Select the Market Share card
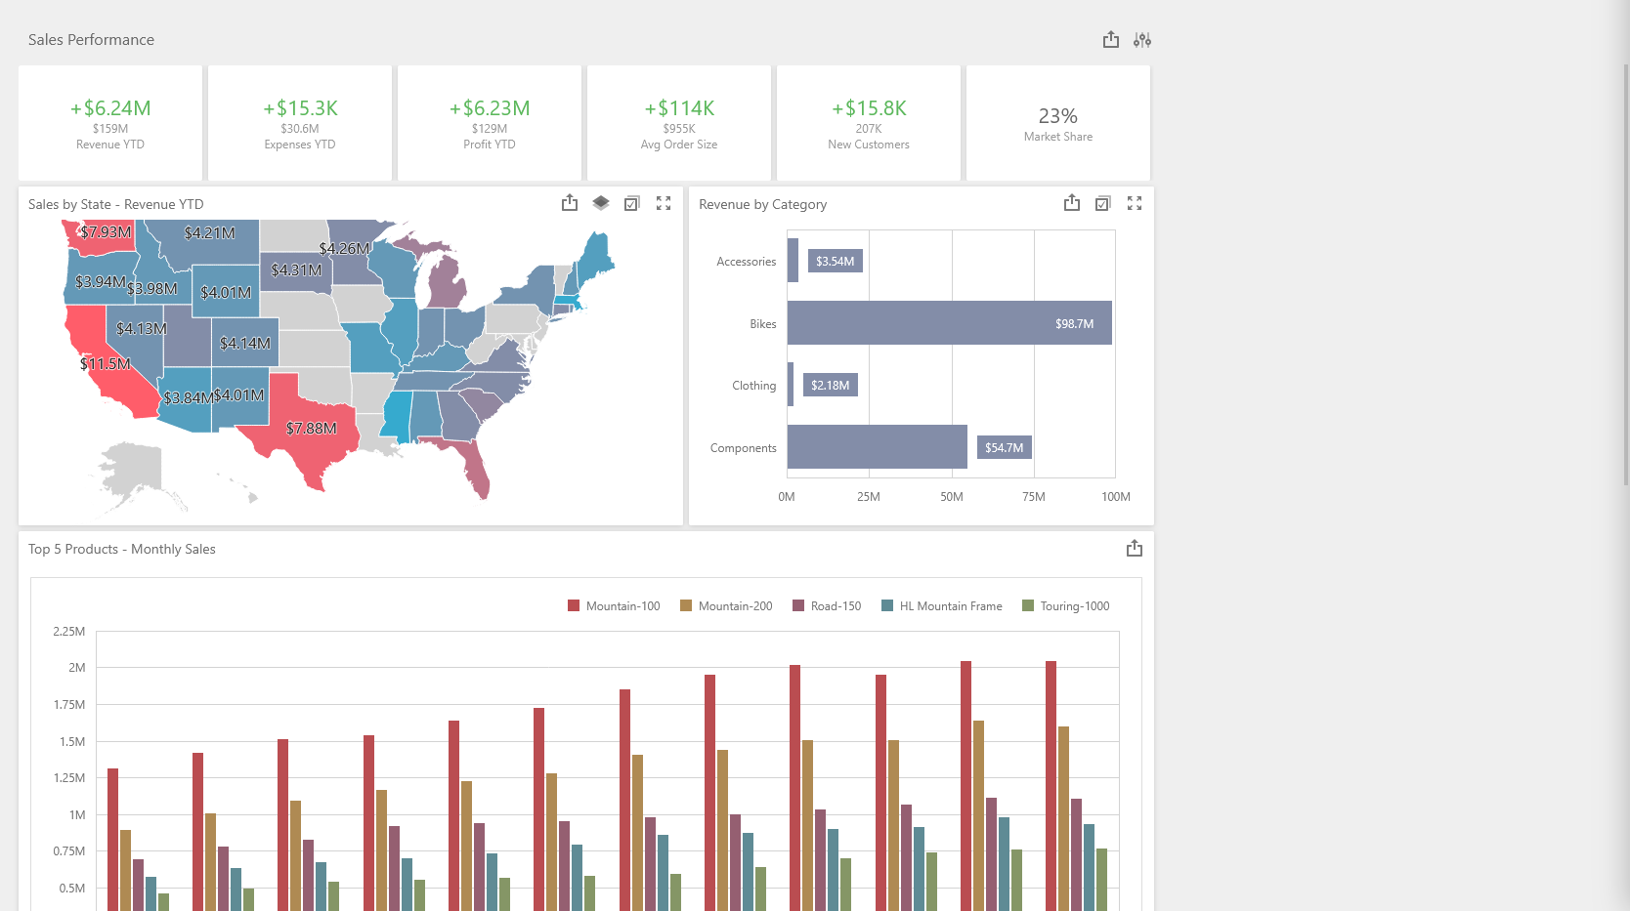 1057,123
